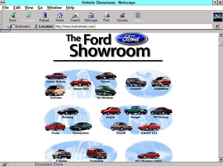The height and width of the screenshot is (167, 223).
Task: Open the Edit menu
Action: click(17, 8)
